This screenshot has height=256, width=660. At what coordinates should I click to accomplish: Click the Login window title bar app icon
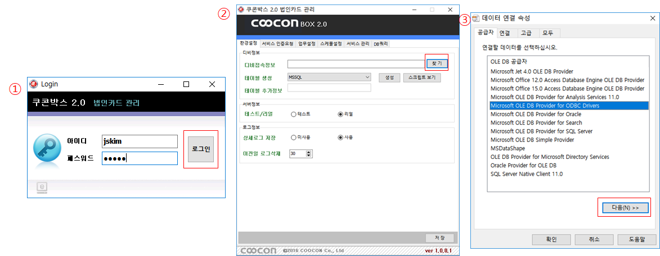tap(34, 84)
